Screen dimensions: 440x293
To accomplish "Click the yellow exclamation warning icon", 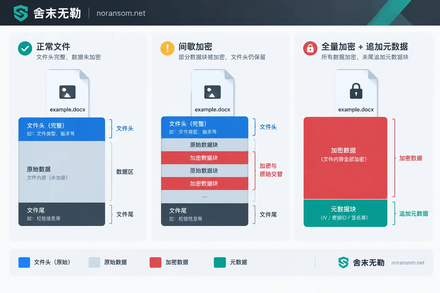I will coord(167,48).
